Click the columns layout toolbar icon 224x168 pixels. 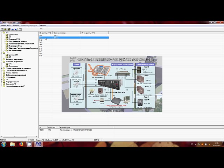(20, 29)
